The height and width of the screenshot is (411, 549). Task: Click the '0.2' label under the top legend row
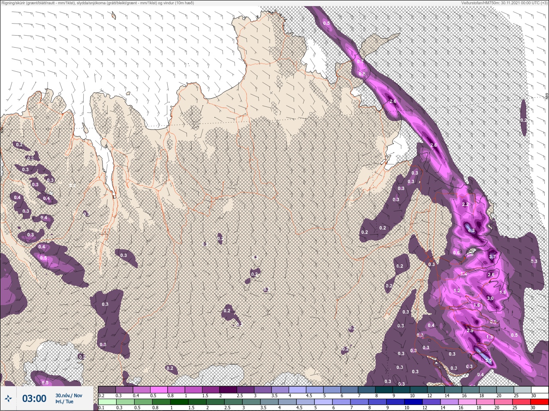click(101, 396)
